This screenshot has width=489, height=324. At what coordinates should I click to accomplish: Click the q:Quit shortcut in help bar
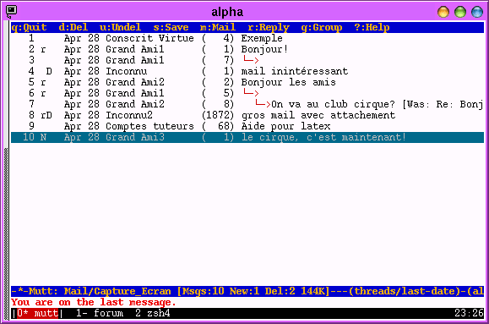(29, 28)
